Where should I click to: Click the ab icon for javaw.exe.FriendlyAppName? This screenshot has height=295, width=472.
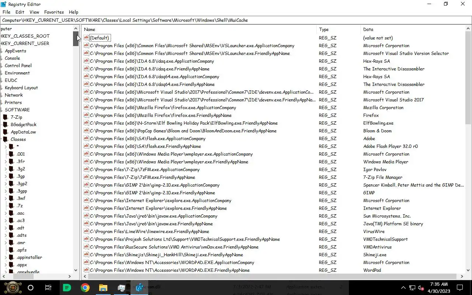[x=86, y=223]
